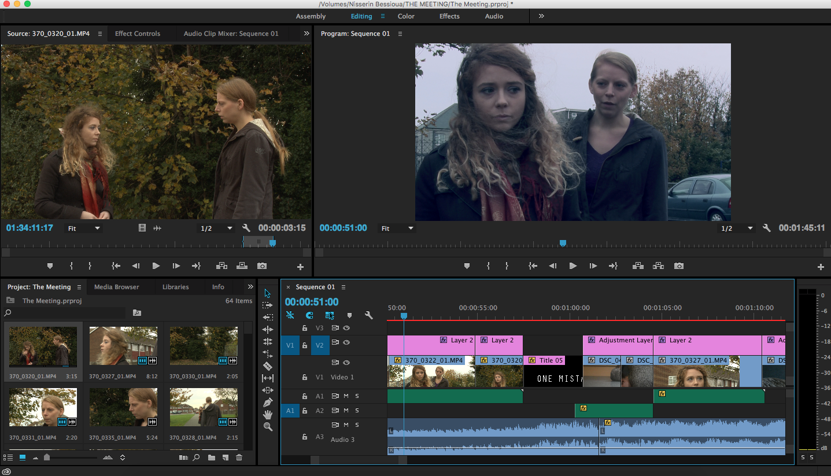The width and height of the screenshot is (831, 476).
Task: Select the Slip tool
Action: pos(267,378)
